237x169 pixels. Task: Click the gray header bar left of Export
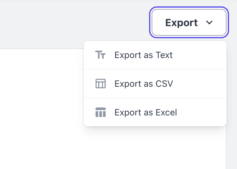point(74,24)
